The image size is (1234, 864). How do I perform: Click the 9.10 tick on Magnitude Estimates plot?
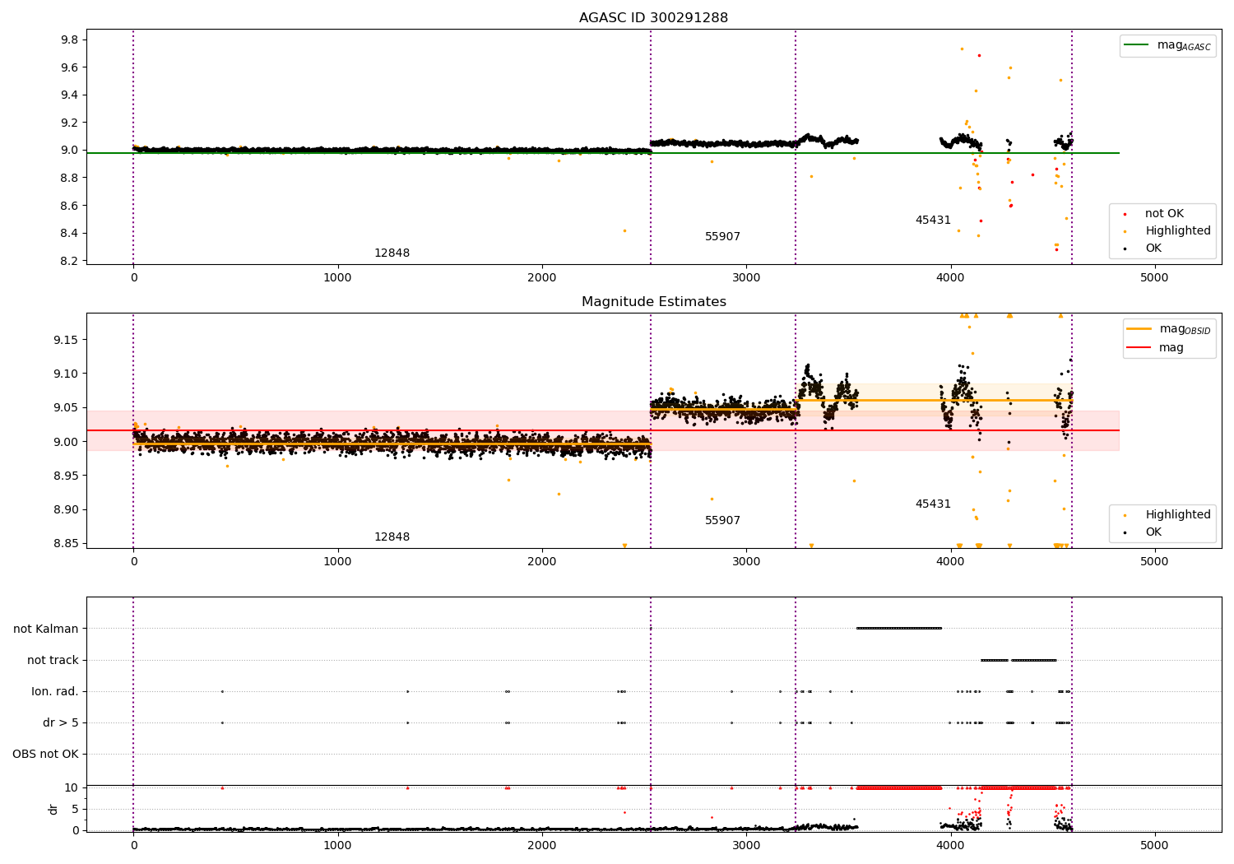(x=67, y=374)
